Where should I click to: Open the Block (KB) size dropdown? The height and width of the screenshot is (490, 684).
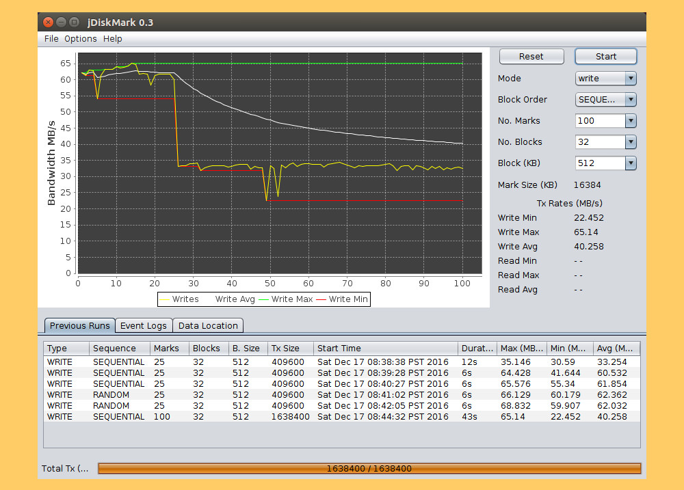605,163
